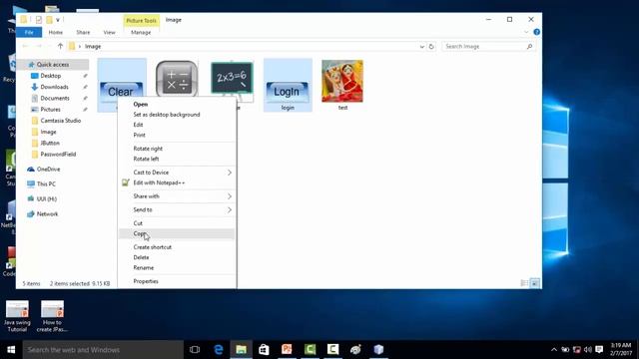Switch to the View ribbon tab
639x359 pixels.
(x=109, y=32)
